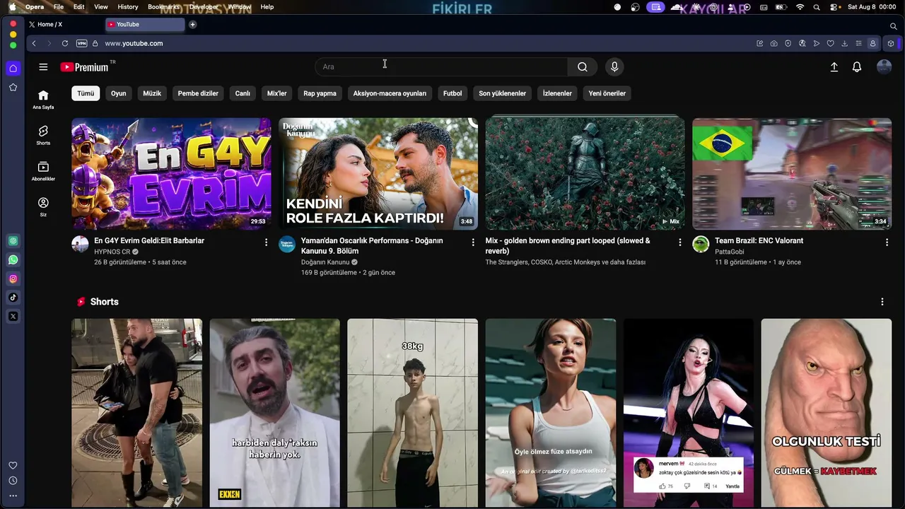
Task: Open options for golden brown Mix
Action: click(x=680, y=242)
